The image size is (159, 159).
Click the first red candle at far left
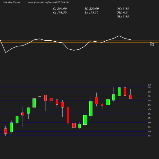tap(6, 131)
